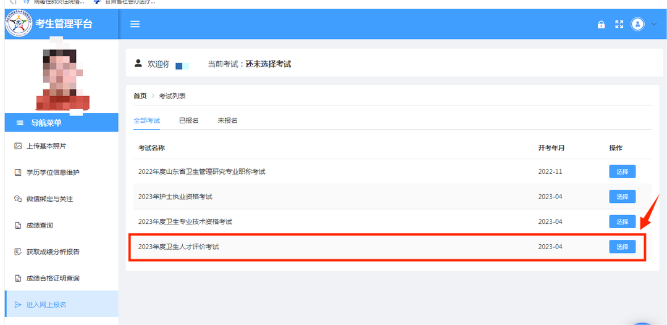The width and height of the screenshot is (667, 325).
Task: Click 选择 for 2023年度卫生人才评价考试
Action: tap(622, 247)
